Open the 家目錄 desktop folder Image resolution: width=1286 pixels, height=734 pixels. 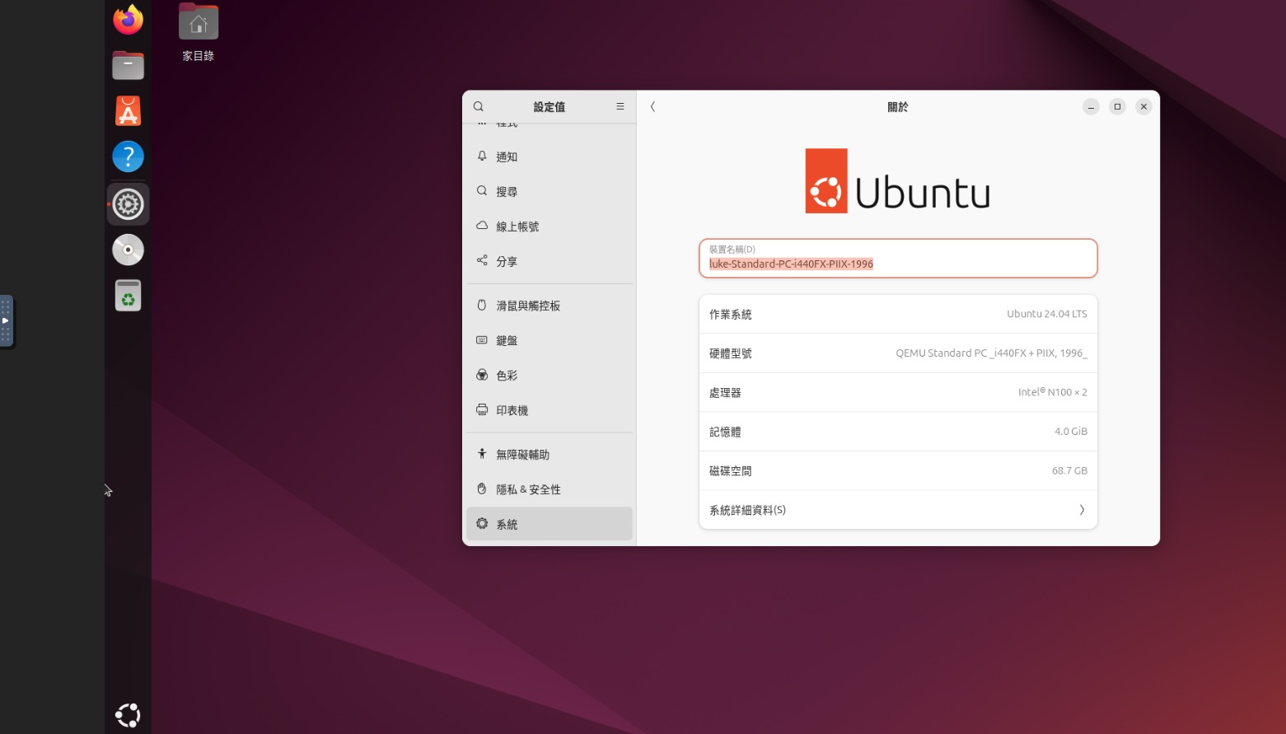pyautogui.click(x=199, y=33)
